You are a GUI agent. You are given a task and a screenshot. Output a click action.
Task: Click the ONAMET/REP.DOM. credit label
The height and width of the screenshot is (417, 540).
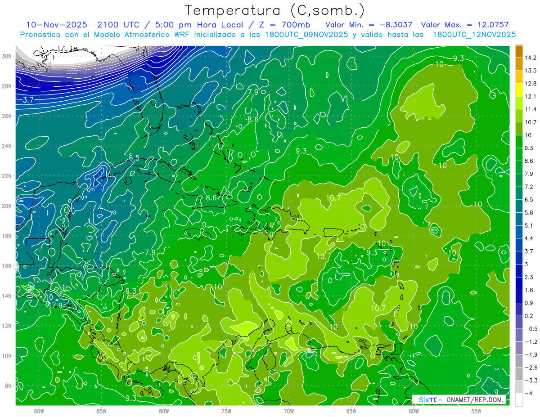coord(476,399)
